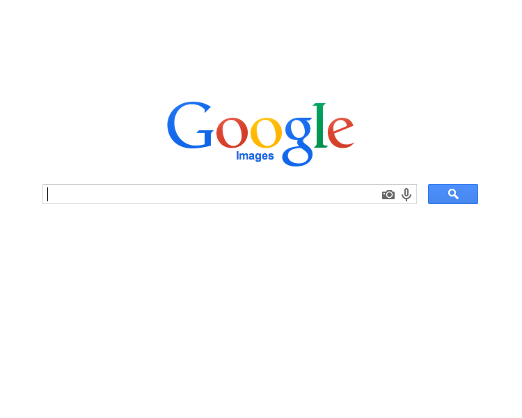
Task: Open reverse image search via camera icon
Action: tap(388, 194)
